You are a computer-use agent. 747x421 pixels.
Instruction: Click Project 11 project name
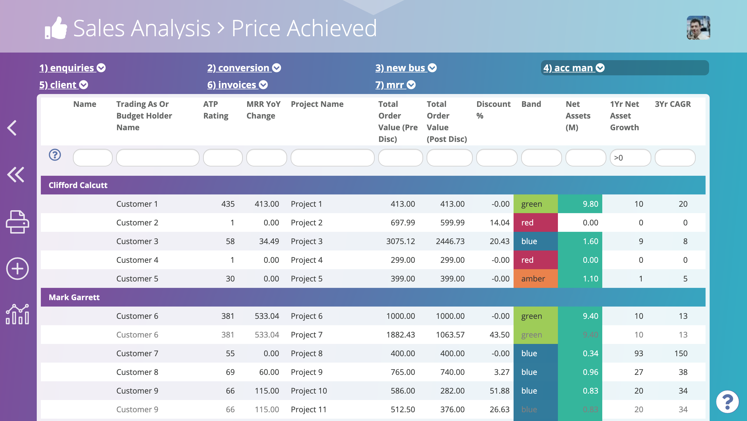pyautogui.click(x=309, y=409)
